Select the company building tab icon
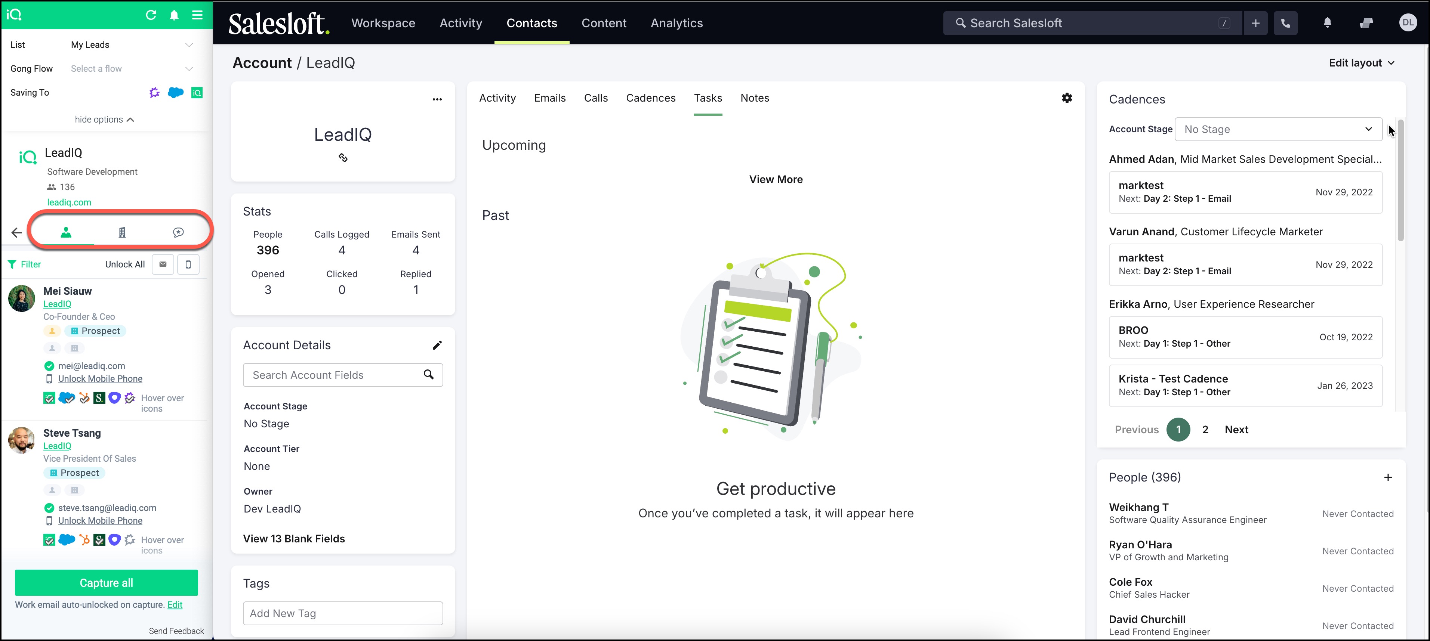 [122, 233]
